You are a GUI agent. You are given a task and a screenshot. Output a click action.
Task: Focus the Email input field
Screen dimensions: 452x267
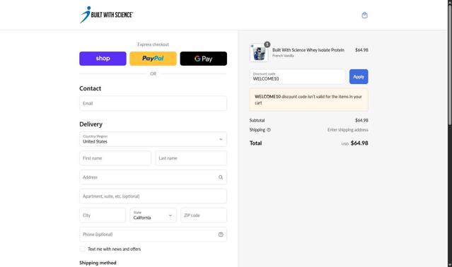click(x=153, y=103)
